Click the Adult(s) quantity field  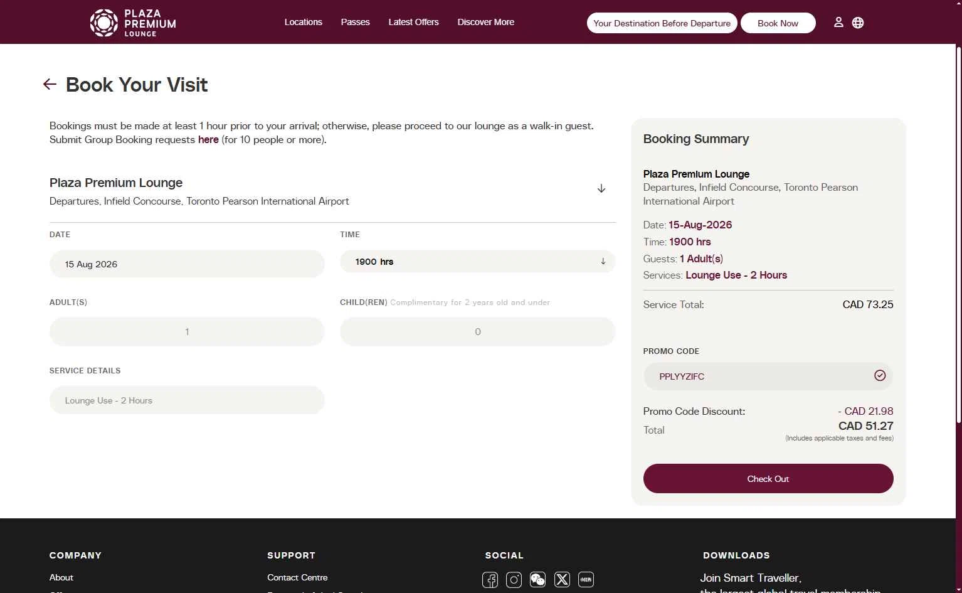187,331
